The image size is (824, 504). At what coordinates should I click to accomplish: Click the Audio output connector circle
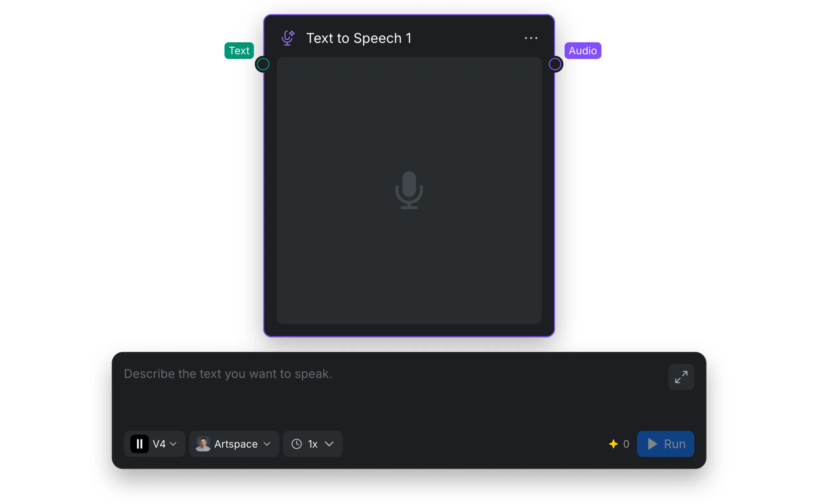pos(555,64)
